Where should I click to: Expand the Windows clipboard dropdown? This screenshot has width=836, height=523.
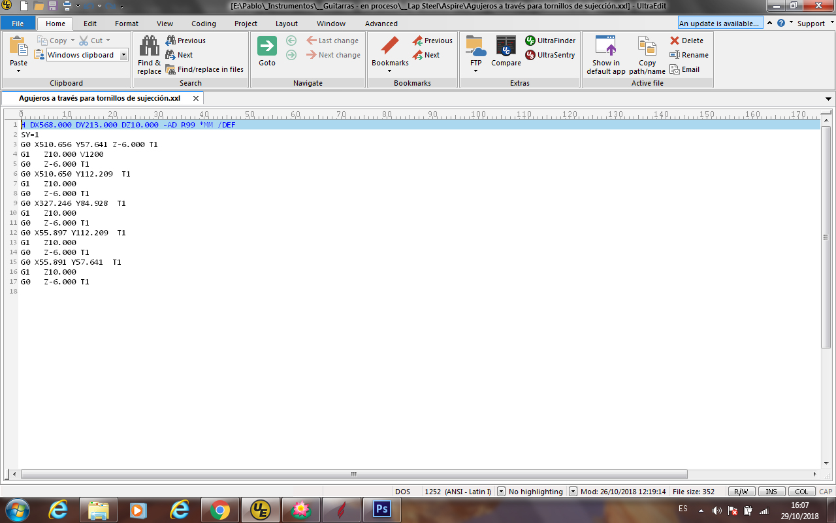123,56
